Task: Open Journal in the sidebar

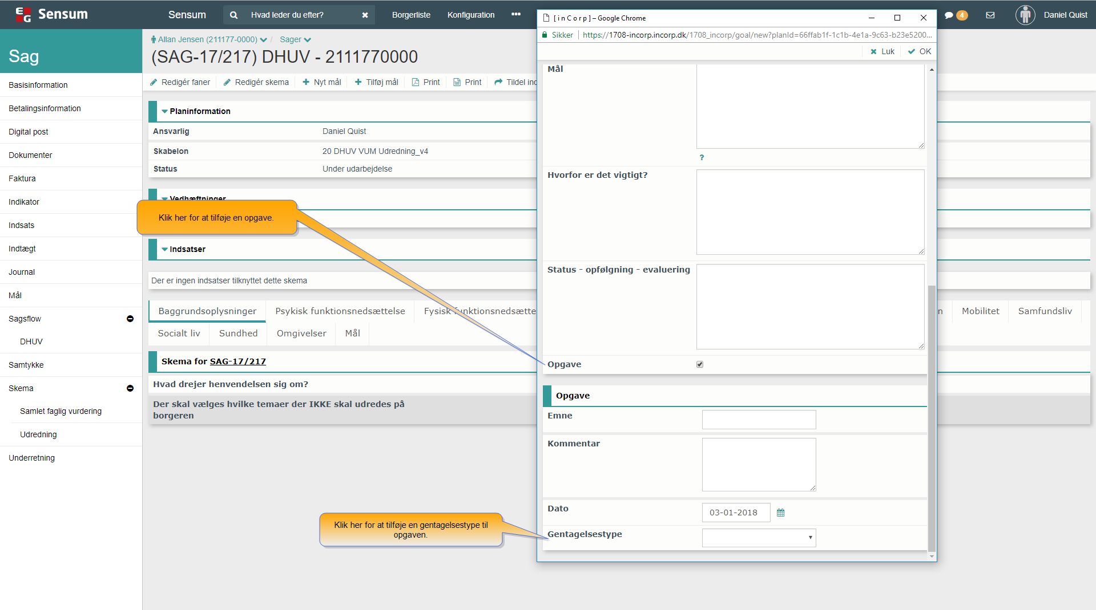Action: (x=71, y=272)
